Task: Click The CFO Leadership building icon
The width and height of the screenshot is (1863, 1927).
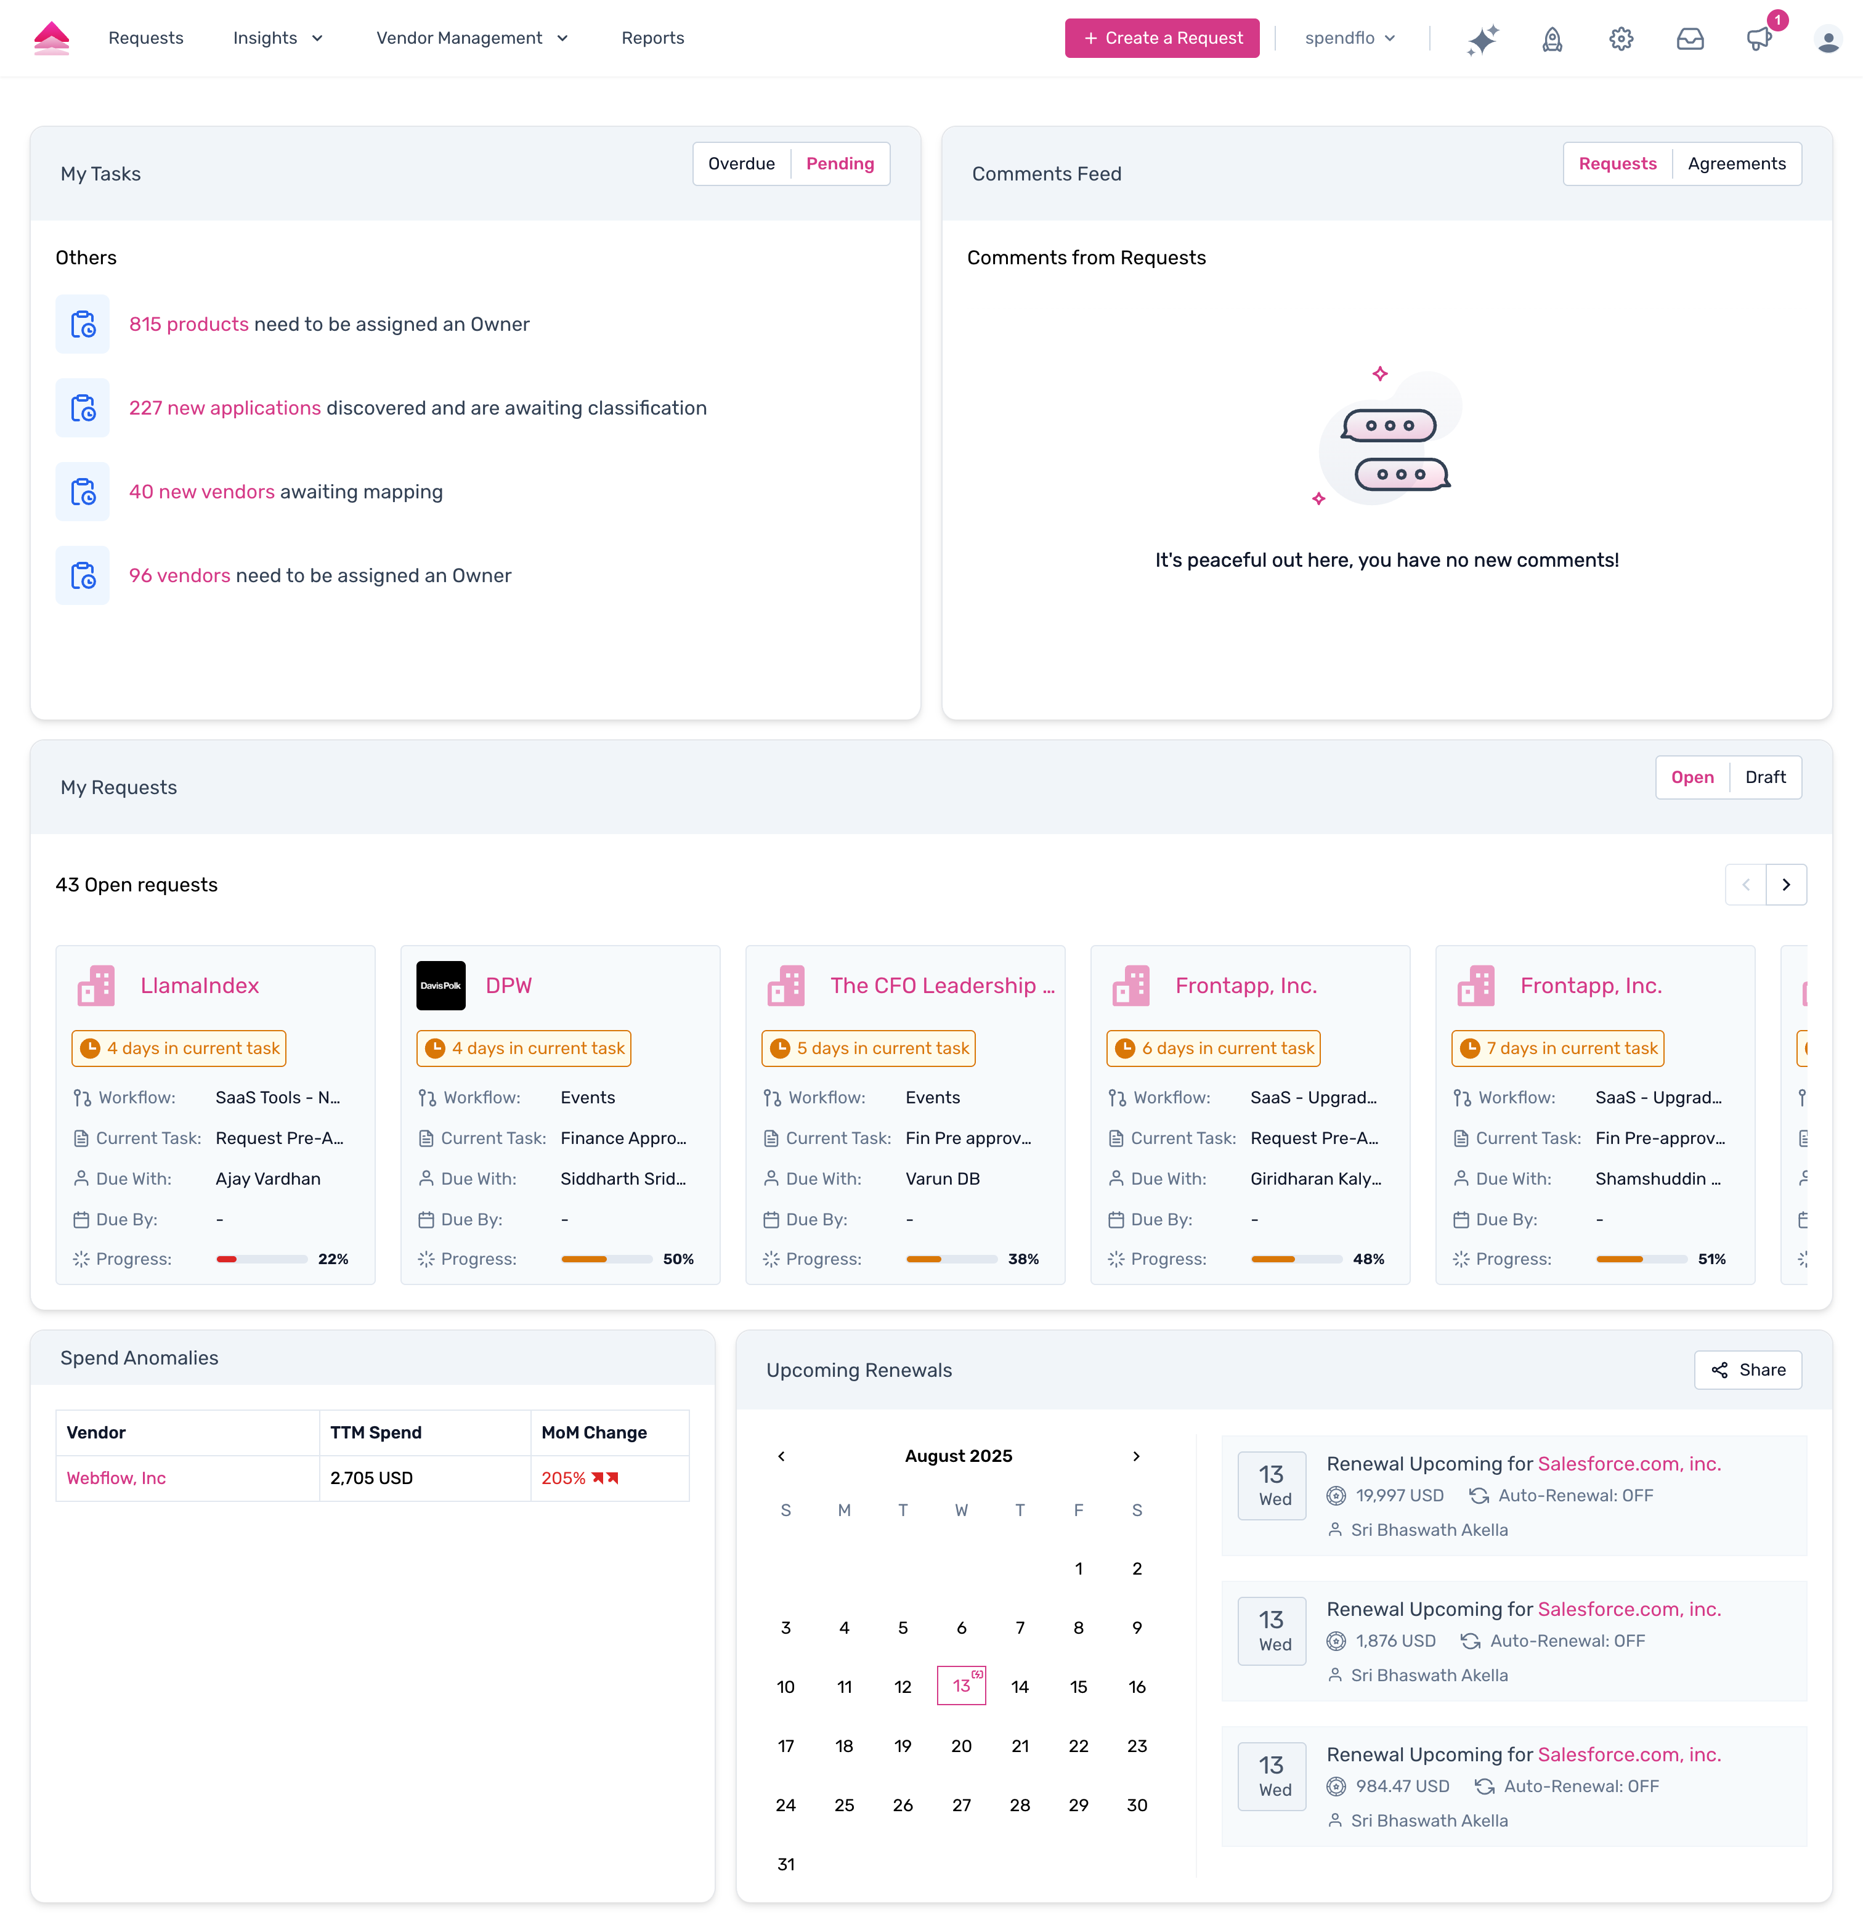Action: (x=787, y=986)
